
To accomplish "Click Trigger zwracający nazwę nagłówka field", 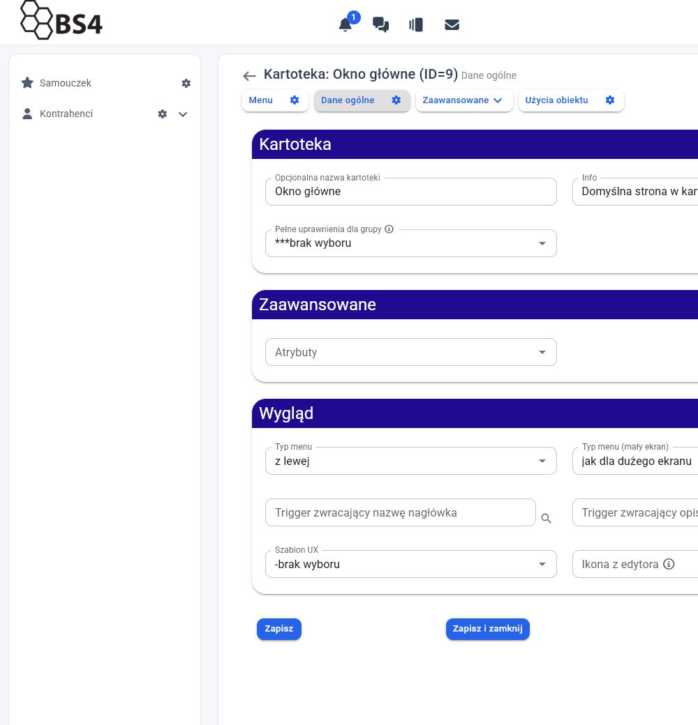I will [x=401, y=512].
